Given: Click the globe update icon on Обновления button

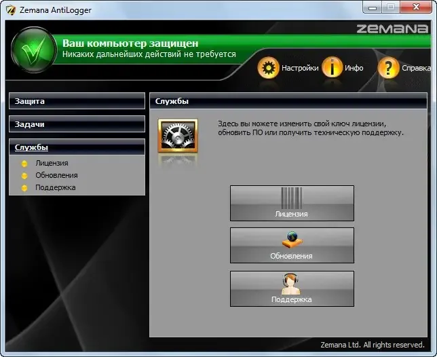Looking at the screenshot, I should (292, 240).
